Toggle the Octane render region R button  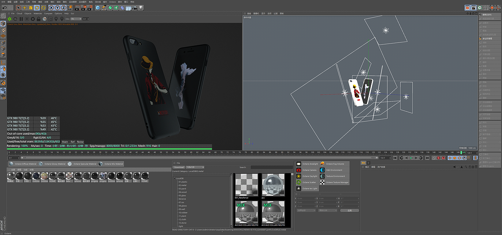tap(27, 19)
